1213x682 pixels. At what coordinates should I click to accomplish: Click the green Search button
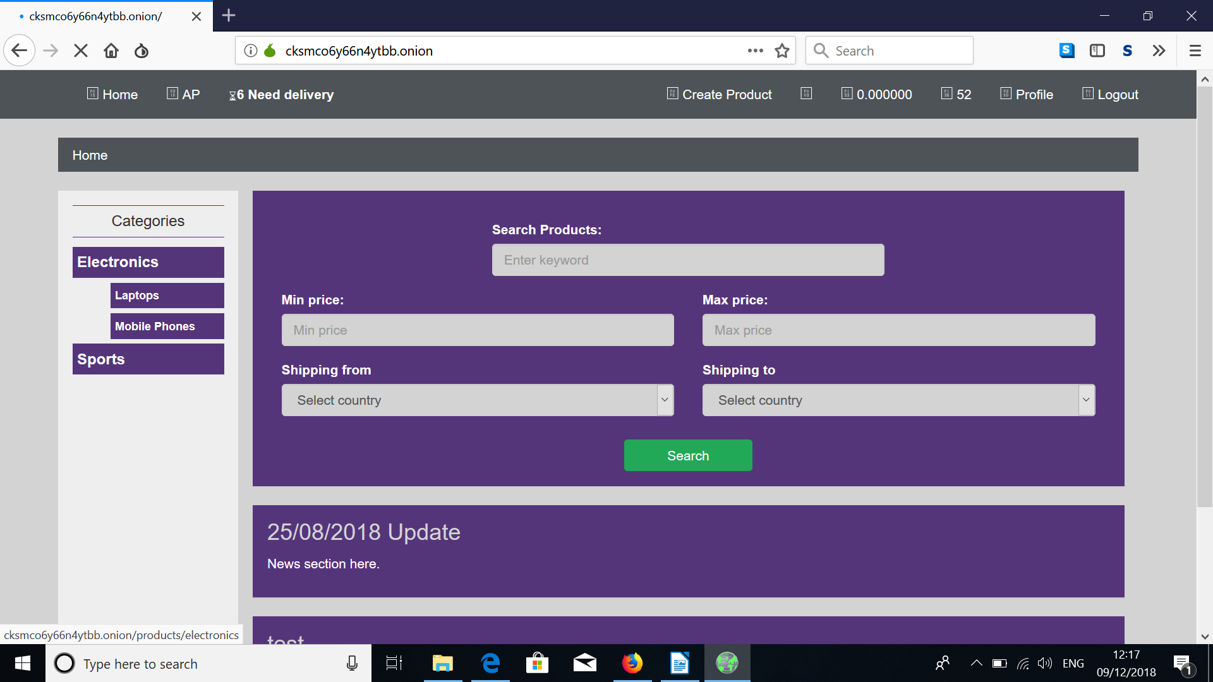point(688,455)
